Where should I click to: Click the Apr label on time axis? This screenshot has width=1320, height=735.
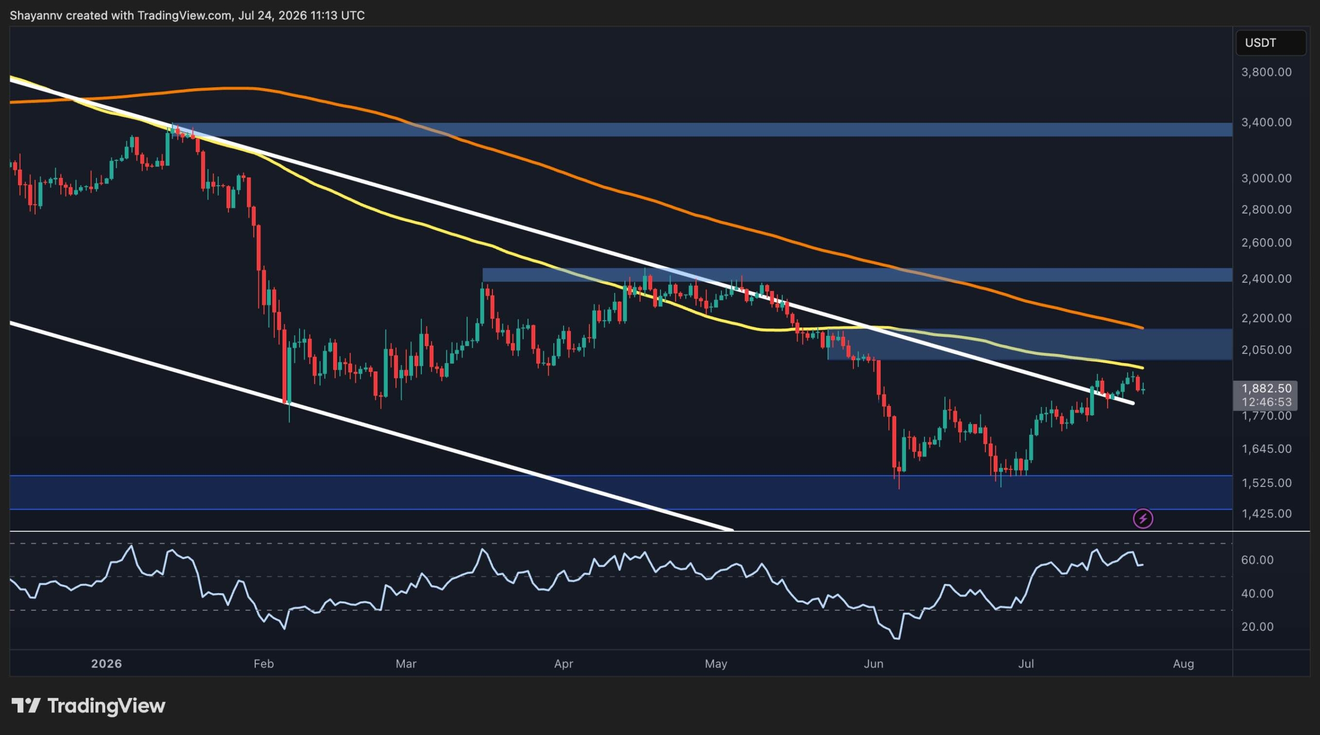(564, 664)
